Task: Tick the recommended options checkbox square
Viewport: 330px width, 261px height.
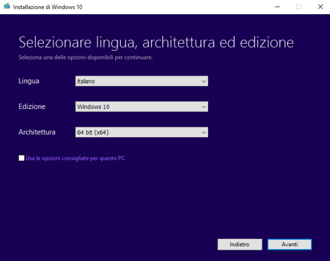Action: [21, 158]
